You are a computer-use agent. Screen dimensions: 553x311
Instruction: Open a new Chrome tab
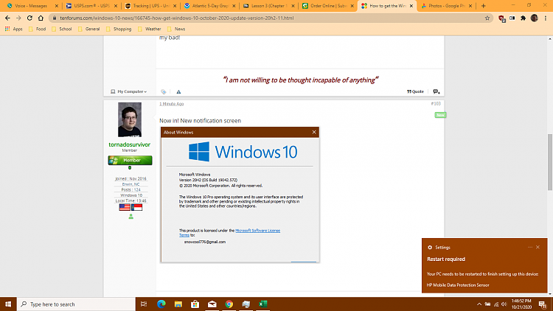coord(484,6)
